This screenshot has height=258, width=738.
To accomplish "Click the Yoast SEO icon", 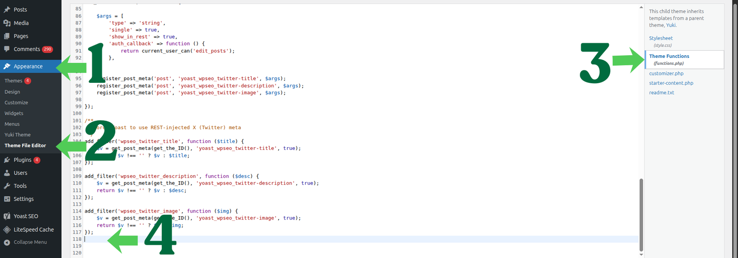I will (7, 216).
